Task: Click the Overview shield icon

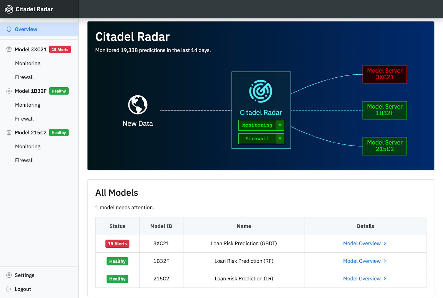Action: click(9, 29)
